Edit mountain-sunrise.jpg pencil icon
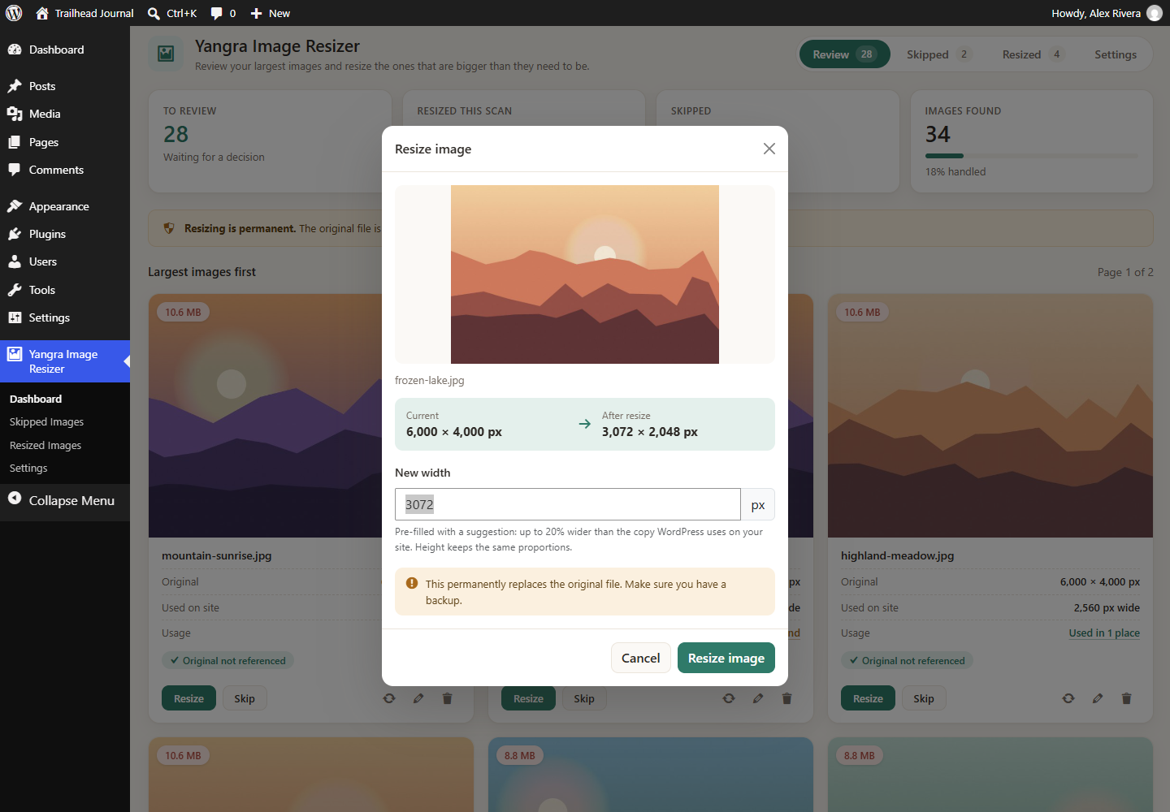Screen dimensions: 1170x812 pos(418,698)
